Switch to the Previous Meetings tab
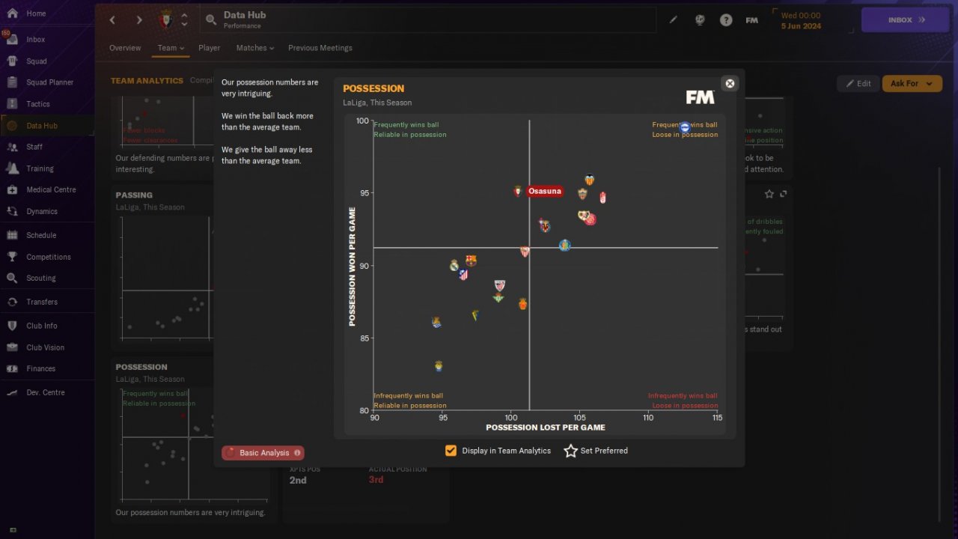Image resolution: width=958 pixels, height=539 pixels. pos(320,48)
